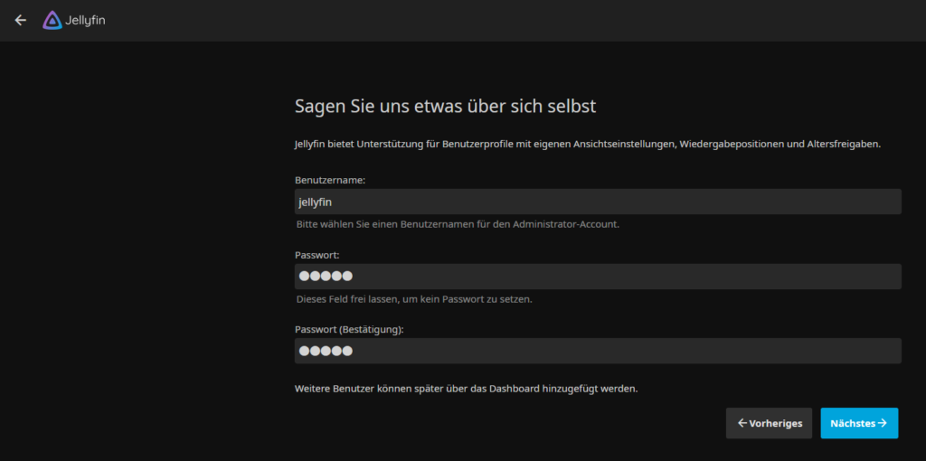Click the hint Dieses Feld frei lassen
926x461 pixels.
tap(414, 298)
